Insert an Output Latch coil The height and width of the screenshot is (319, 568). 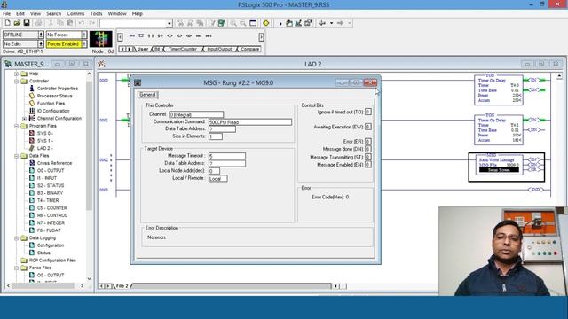tap(179, 35)
